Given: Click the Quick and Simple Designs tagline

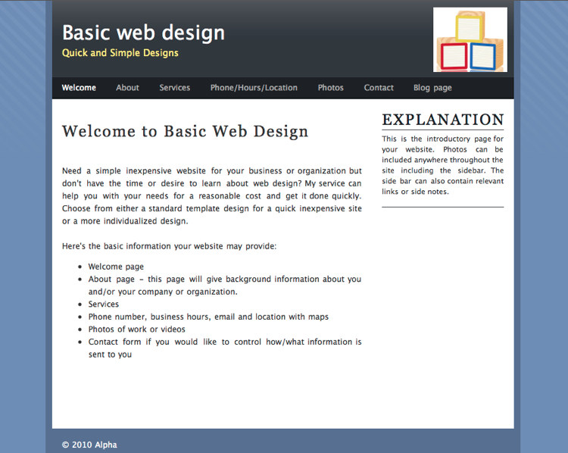Looking at the screenshot, I should click(120, 53).
